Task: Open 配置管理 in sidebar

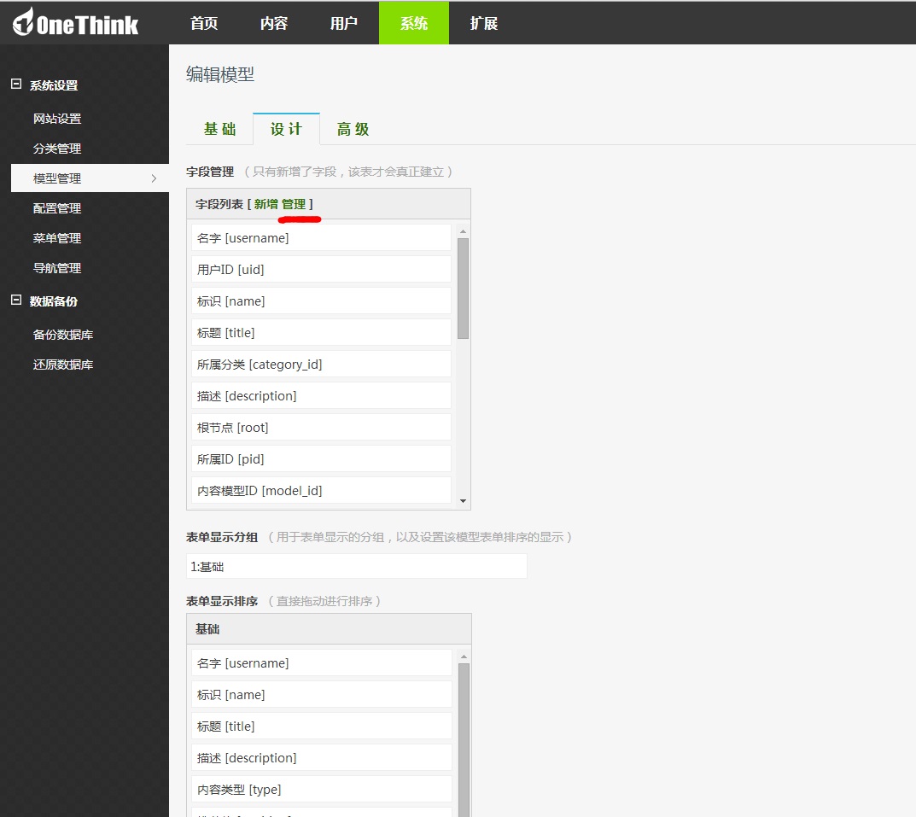Action: click(57, 208)
